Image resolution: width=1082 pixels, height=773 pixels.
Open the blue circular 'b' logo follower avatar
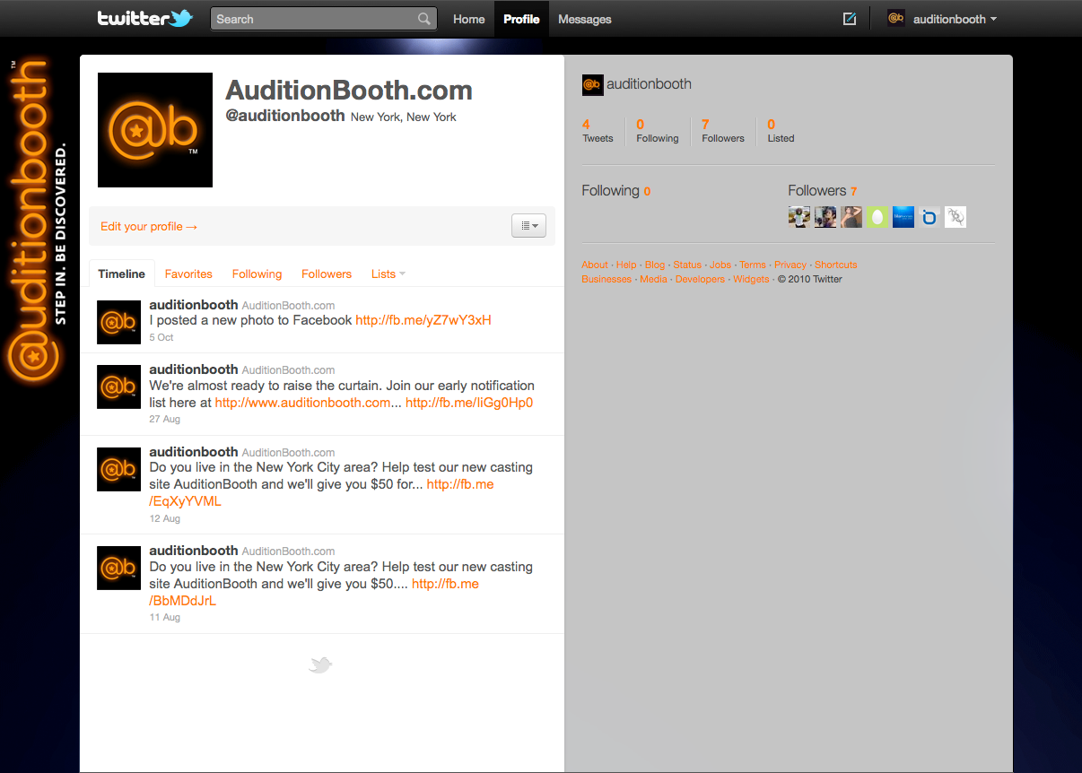(929, 217)
